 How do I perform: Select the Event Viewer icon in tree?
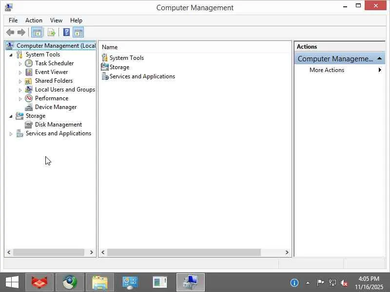point(29,72)
